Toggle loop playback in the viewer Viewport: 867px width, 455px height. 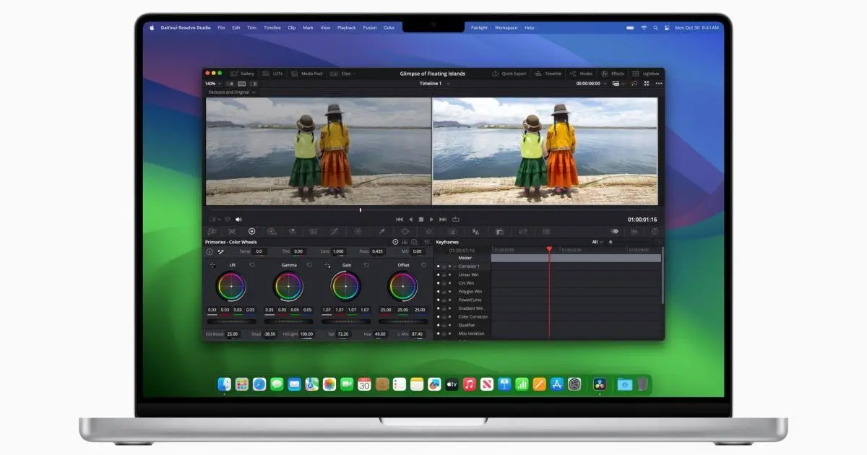tap(456, 219)
